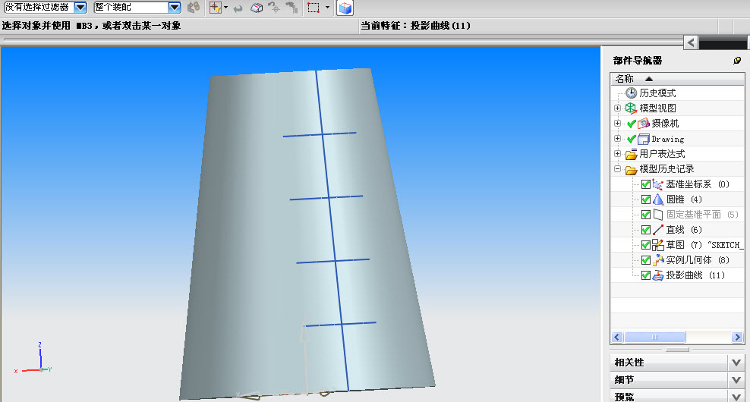This screenshot has width=750, height=402.
Task: Uncheck the 直线 (6) checkbox
Action: coord(646,230)
